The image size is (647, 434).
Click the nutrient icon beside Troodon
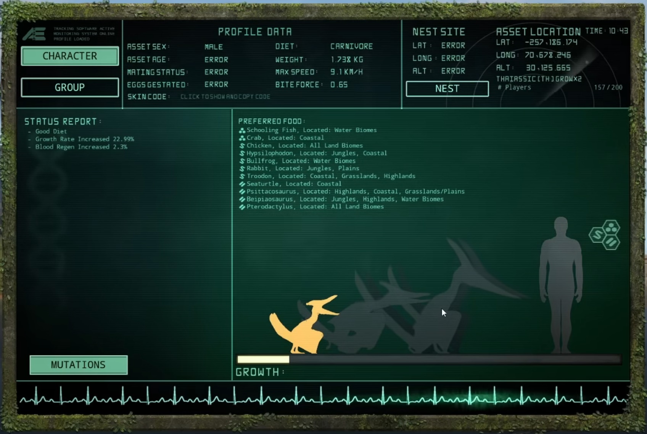pos(242,176)
